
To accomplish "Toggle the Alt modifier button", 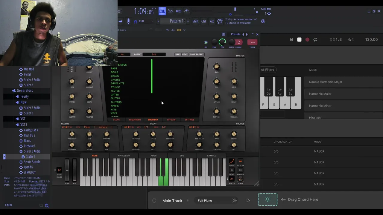I will (212, 21).
